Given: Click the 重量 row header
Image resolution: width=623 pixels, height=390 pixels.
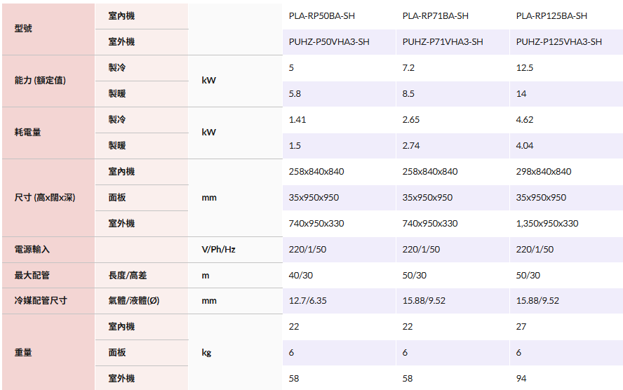Looking at the screenshot, I should [x=48, y=352].
